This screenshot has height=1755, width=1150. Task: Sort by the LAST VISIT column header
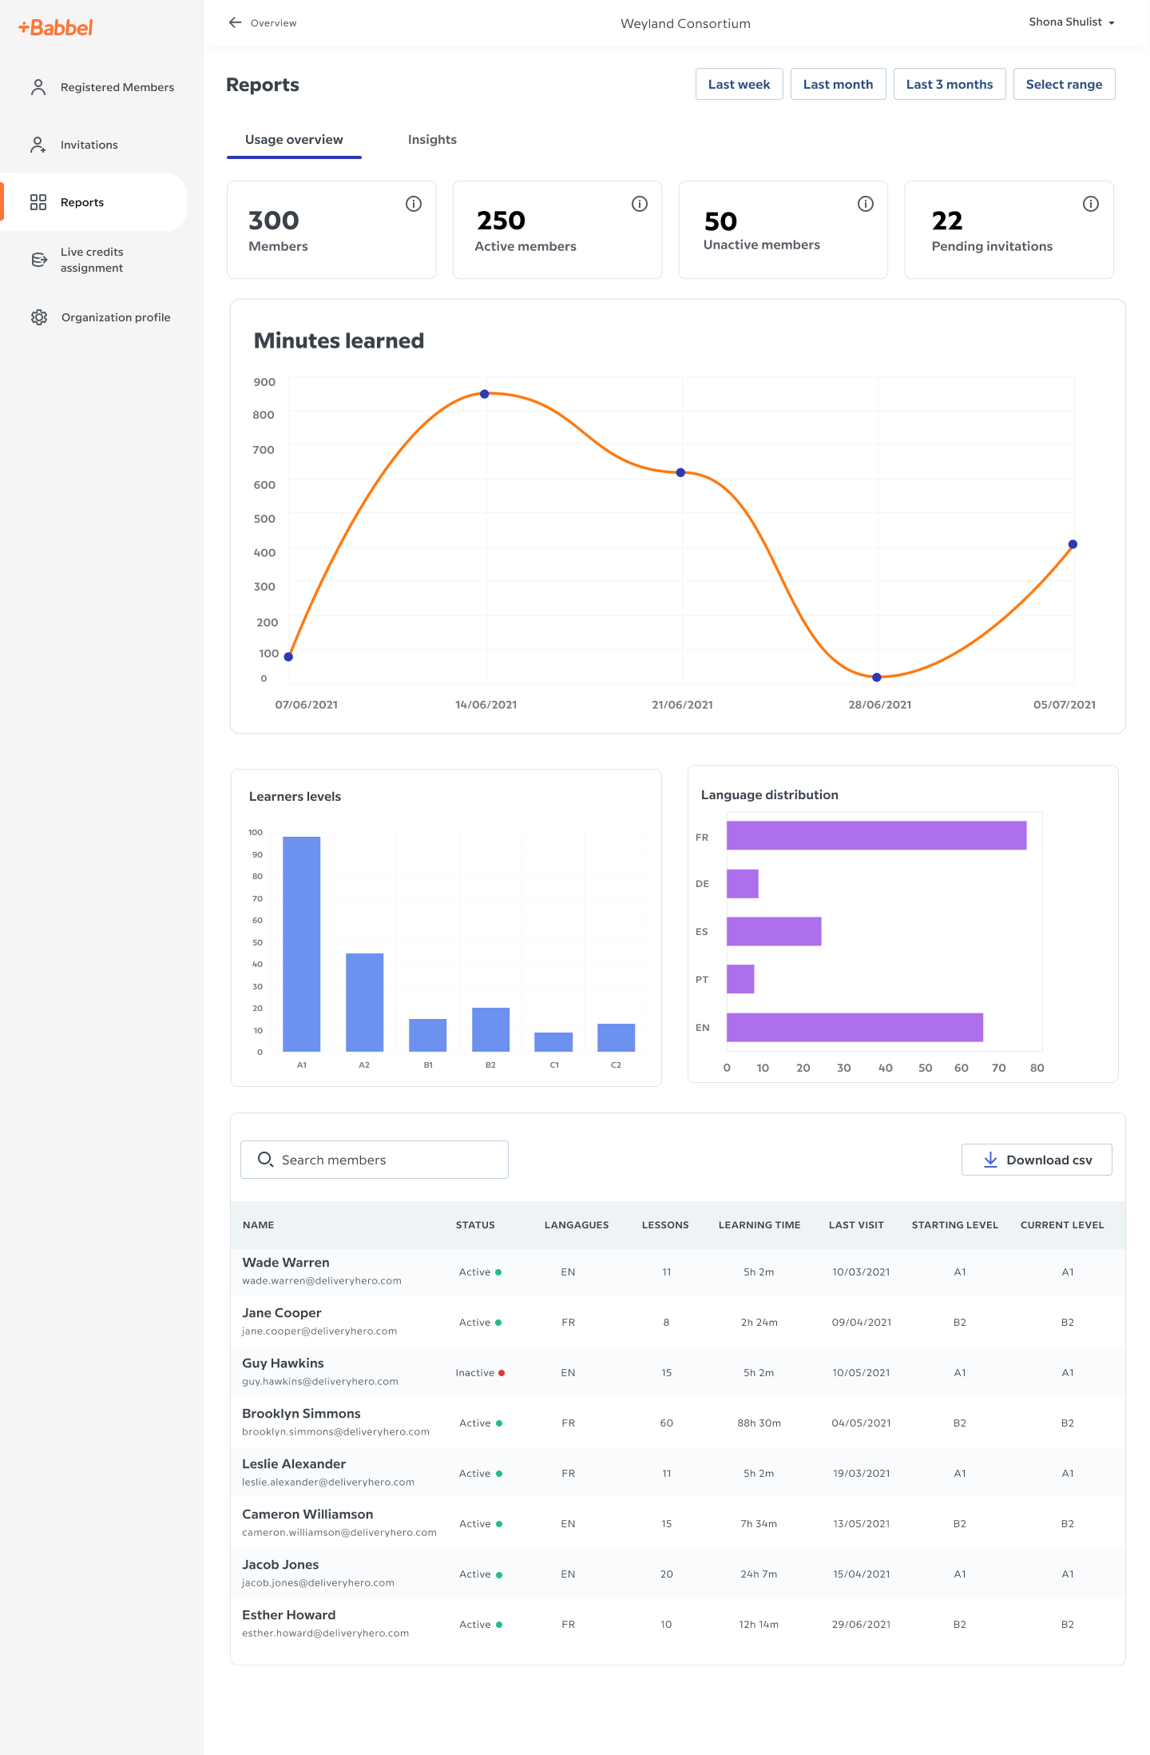point(856,1225)
